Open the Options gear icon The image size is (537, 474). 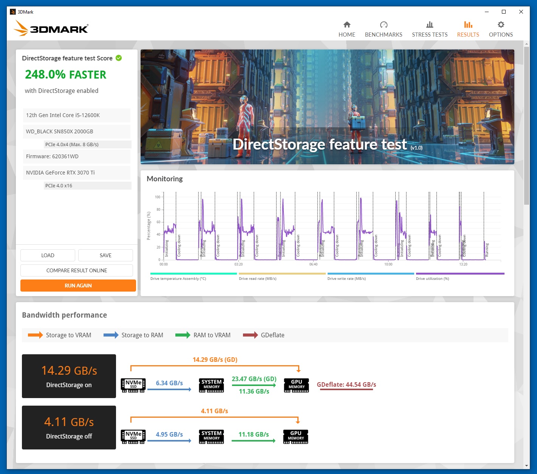pos(501,25)
